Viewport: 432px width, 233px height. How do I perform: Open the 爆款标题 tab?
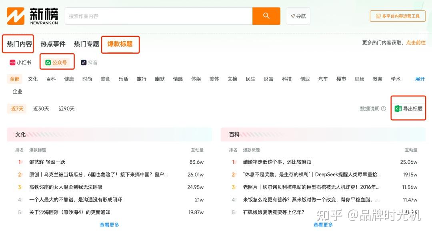(x=120, y=44)
